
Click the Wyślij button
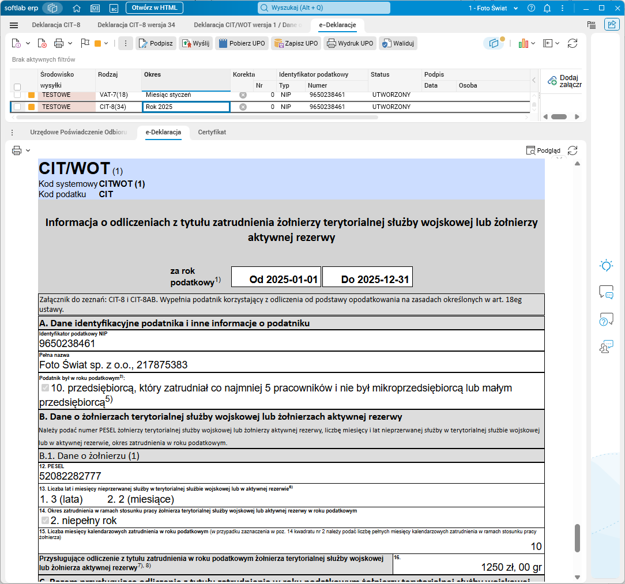click(195, 43)
